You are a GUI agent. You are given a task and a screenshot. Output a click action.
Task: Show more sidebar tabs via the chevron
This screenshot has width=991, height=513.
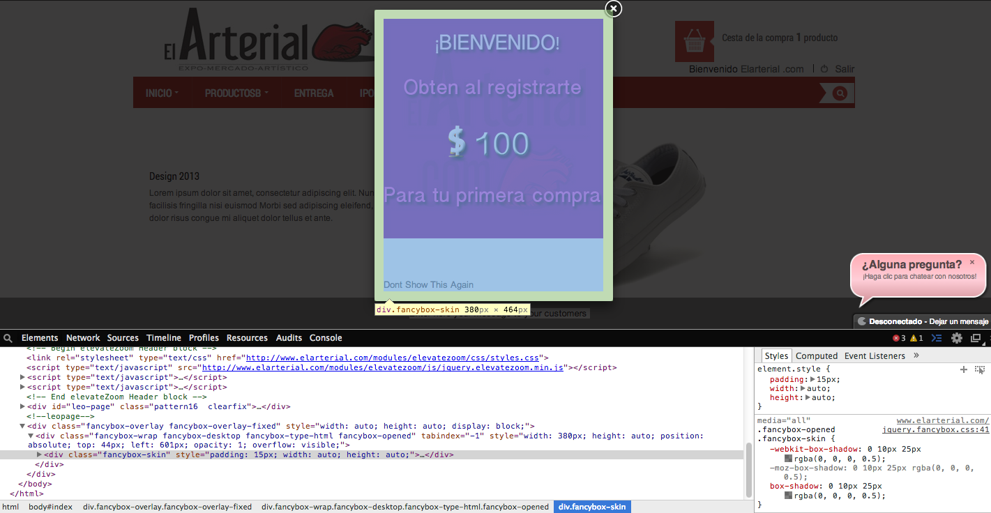coord(916,355)
